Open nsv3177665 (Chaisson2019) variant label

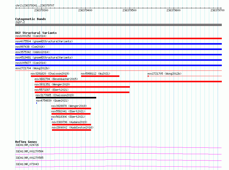coord(55,95)
